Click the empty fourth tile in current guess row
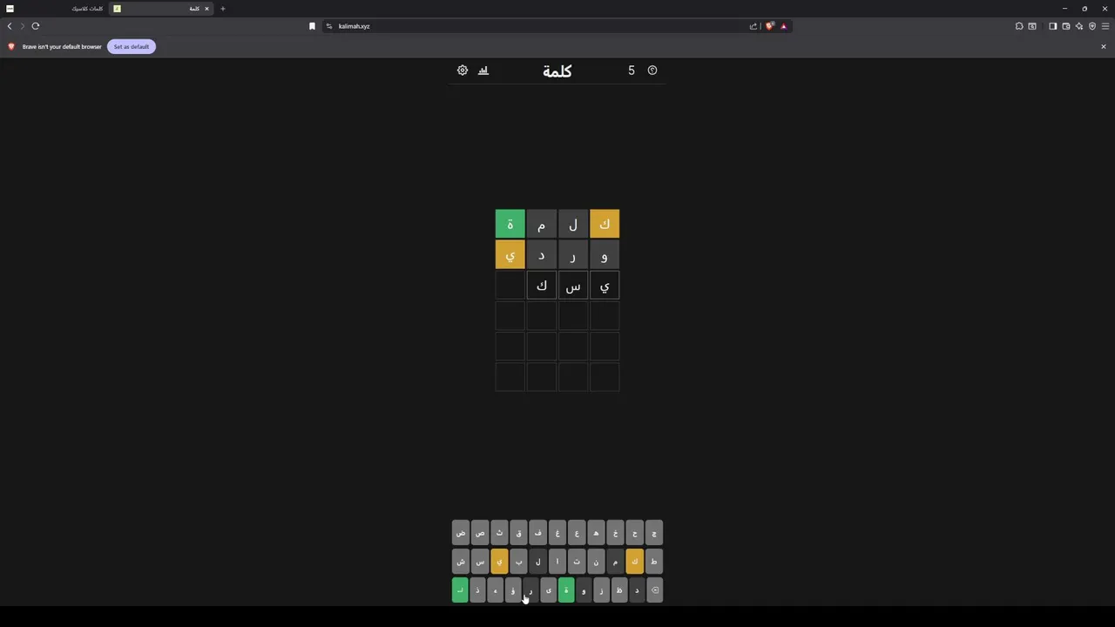This screenshot has width=1115, height=627. 510,286
